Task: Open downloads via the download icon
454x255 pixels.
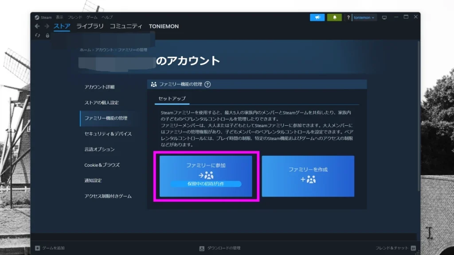Action: [x=202, y=248]
